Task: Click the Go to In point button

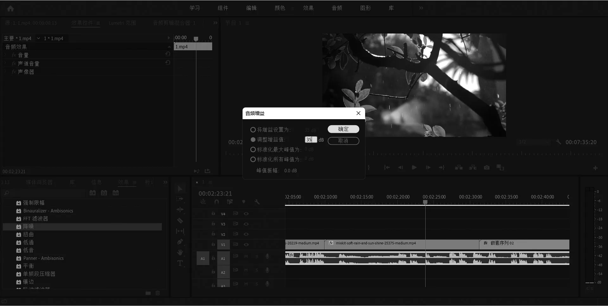Action: coord(387,168)
